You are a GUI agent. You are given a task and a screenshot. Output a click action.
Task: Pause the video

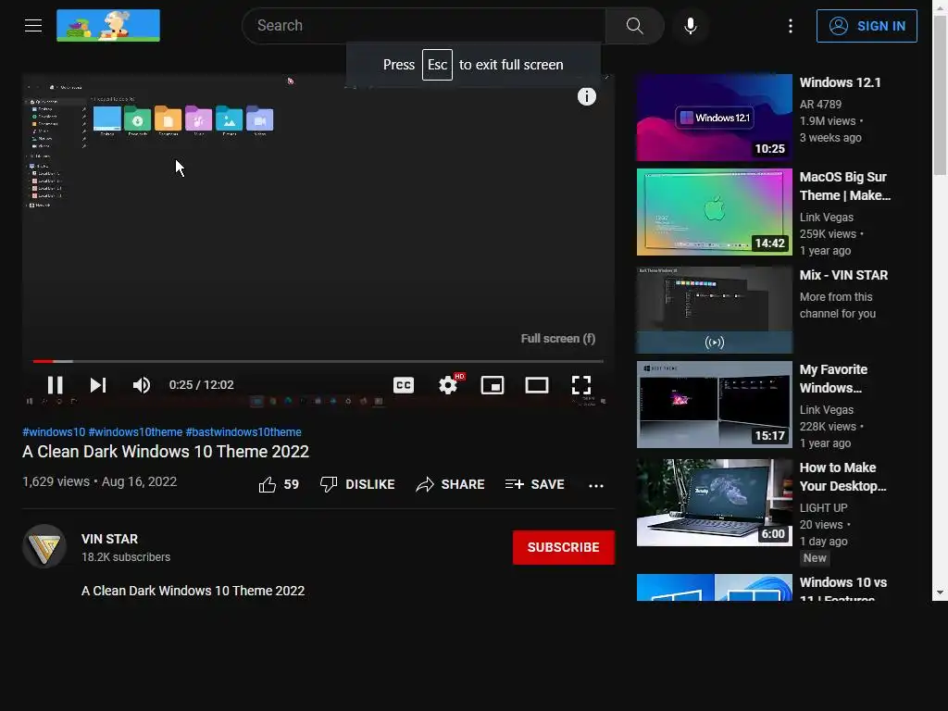[55, 384]
